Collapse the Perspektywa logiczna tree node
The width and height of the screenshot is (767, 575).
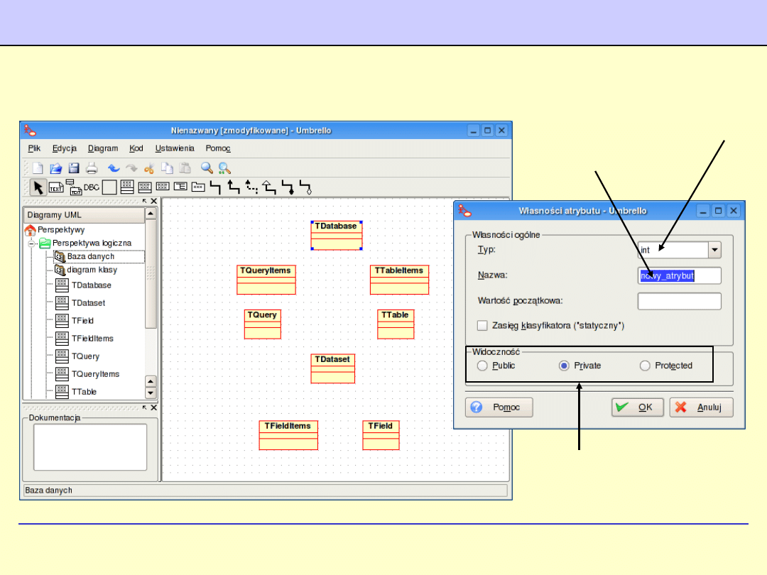coord(32,243)
